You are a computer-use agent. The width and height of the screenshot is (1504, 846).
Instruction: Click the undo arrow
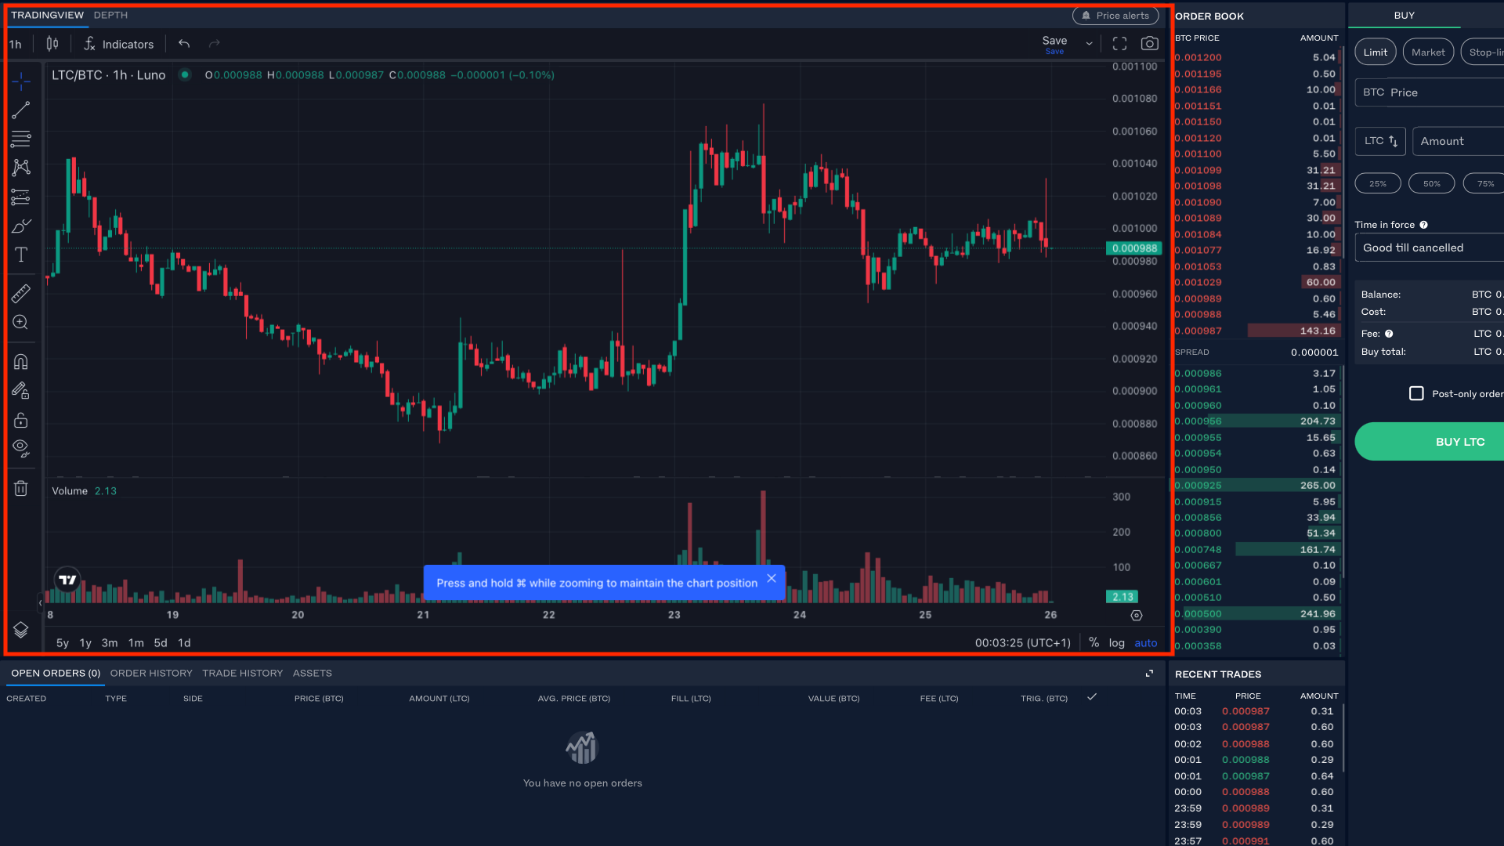pyautogui.click(x=184, y=44)
